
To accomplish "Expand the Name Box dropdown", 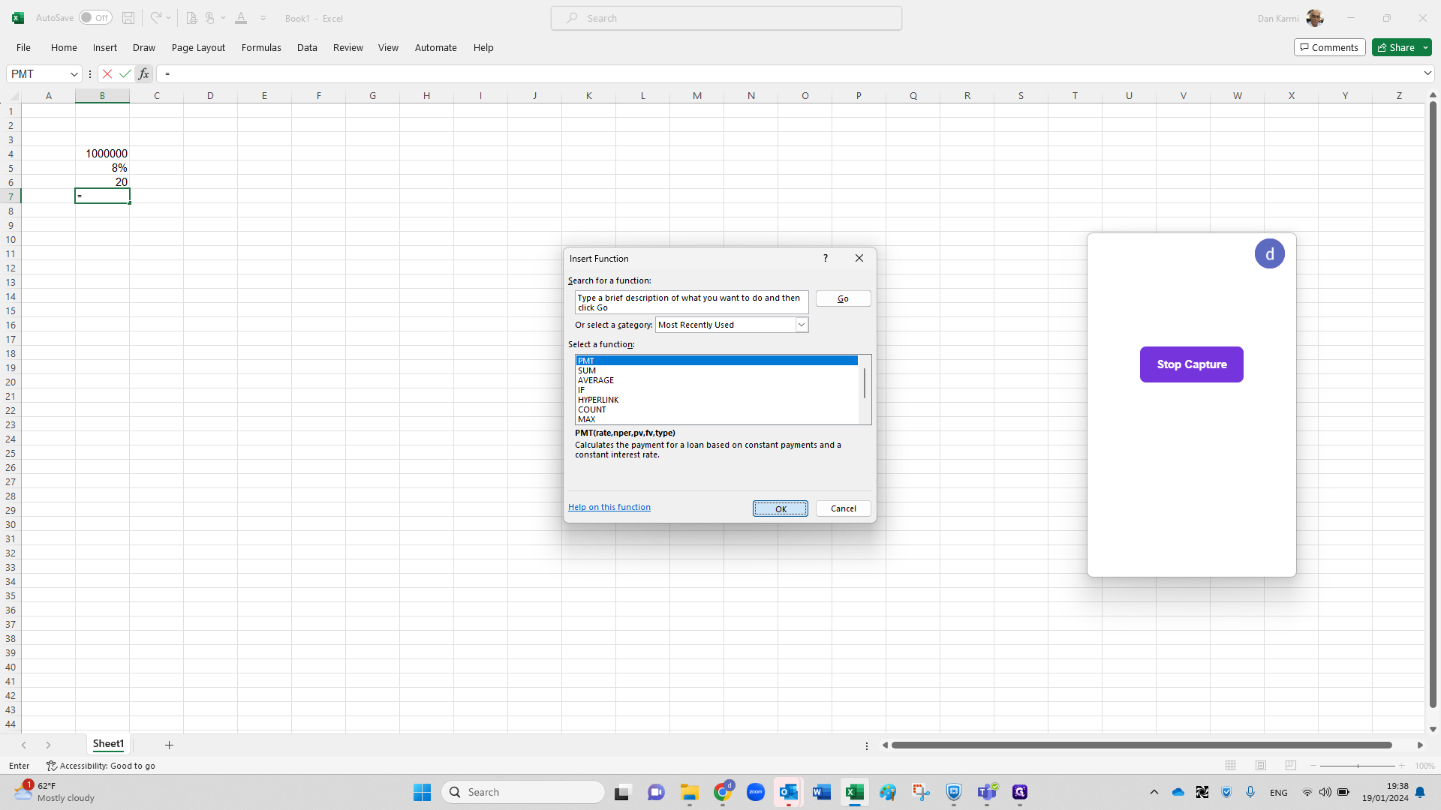I will pyautogui.click(x=74, y=74).
